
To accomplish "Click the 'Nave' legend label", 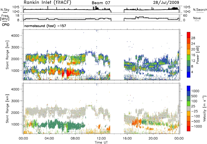I will (x=197, y=18).
